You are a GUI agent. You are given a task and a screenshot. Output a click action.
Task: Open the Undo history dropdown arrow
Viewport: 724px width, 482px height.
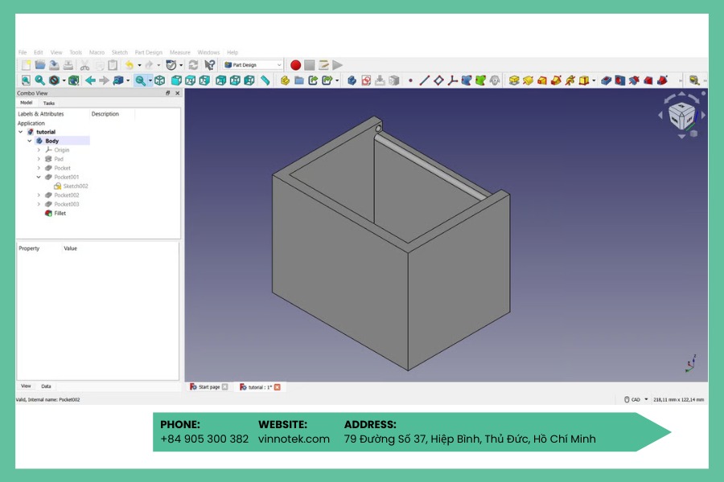point(139,65)
